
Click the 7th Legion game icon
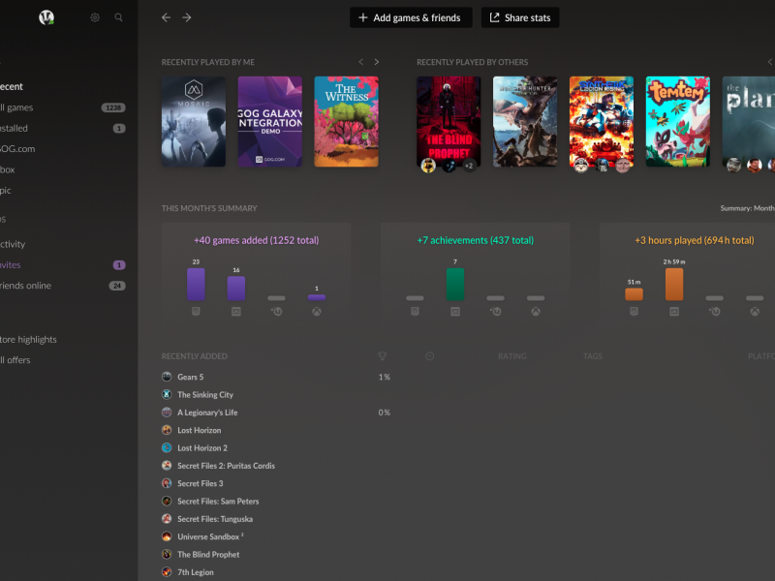coord(167,572)
